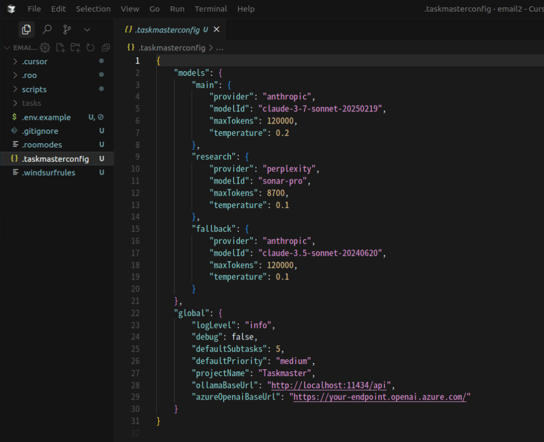Screen dimensions: 544x442
Task: Open the Help menu
Action: (245, 9)
